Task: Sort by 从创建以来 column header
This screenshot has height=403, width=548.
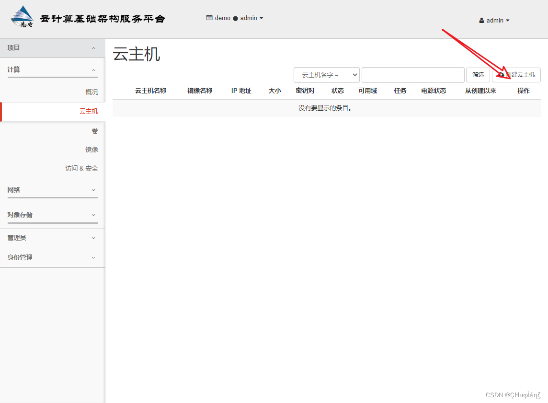Action: (480, 91)
